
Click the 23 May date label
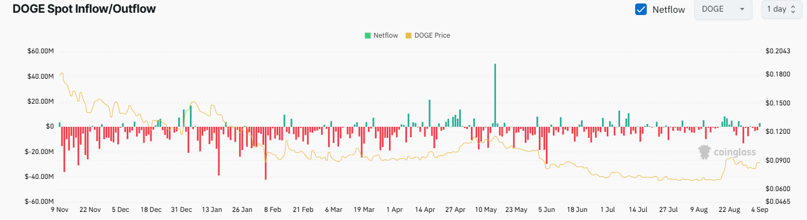click(x=516, y=210)
